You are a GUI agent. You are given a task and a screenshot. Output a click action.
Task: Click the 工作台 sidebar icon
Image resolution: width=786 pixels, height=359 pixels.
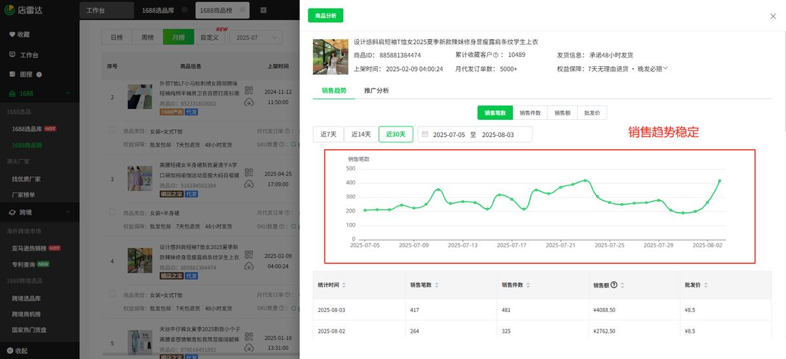[x=12, y=55]
